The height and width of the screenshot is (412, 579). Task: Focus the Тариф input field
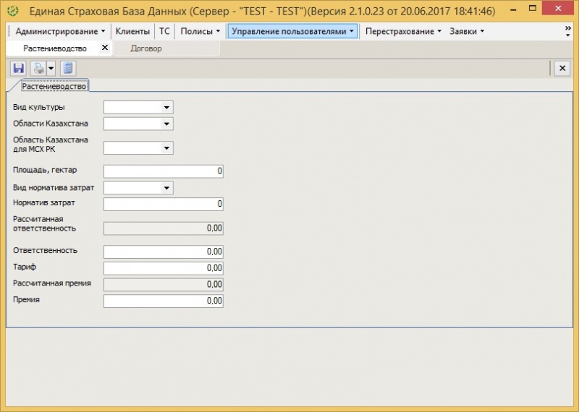point(163,268)
